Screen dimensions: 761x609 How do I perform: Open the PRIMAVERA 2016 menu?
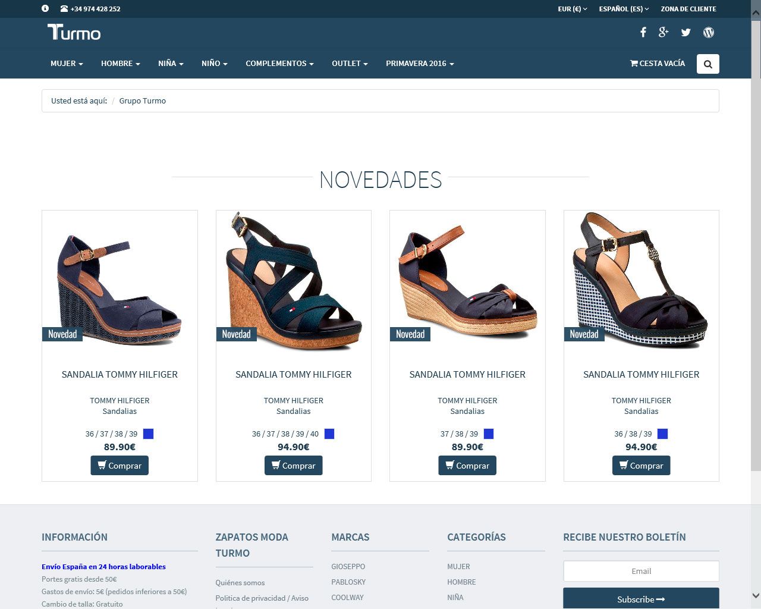point(420,64)
